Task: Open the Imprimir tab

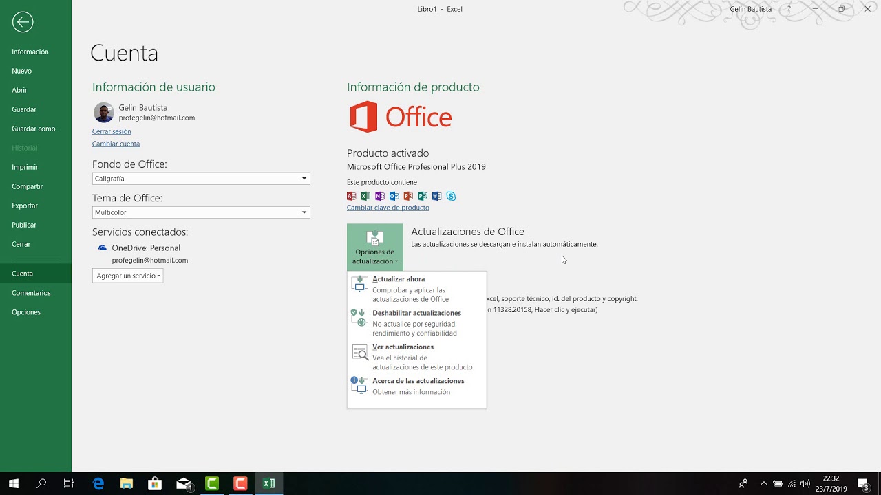Action: click(x=36, y=167)
